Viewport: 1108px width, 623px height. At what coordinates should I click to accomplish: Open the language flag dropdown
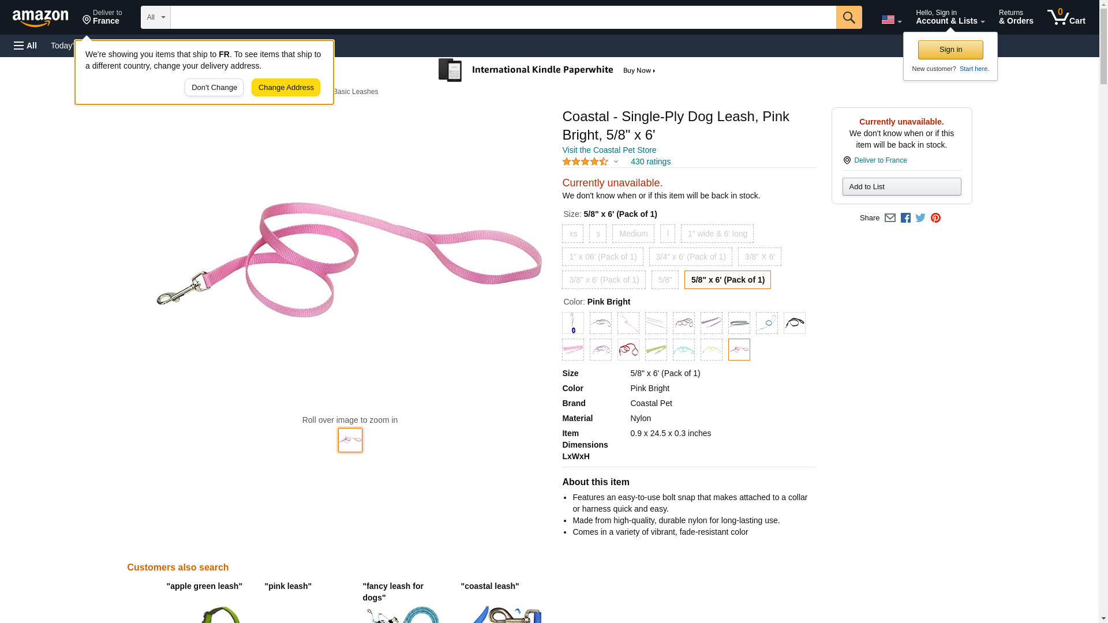(x=891, y=20)
